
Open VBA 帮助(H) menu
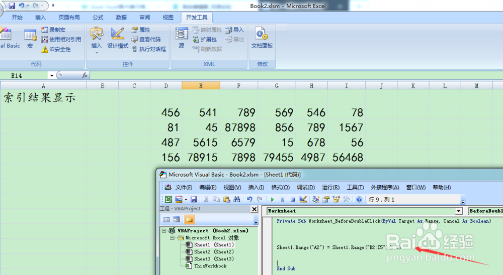(442, 188)
